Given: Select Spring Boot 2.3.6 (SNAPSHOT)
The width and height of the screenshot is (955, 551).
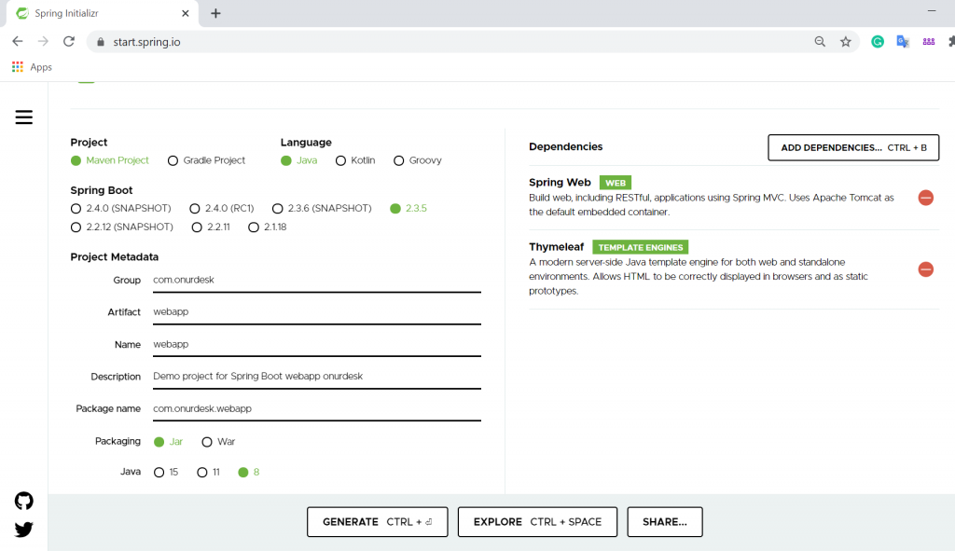Looking at the screenshot, I should coord(322,208).
